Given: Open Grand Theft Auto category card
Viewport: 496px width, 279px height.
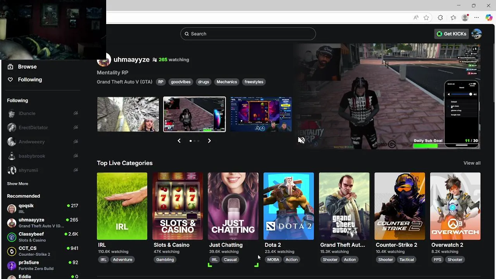Looking at the screenshot, I should [344, 206].
